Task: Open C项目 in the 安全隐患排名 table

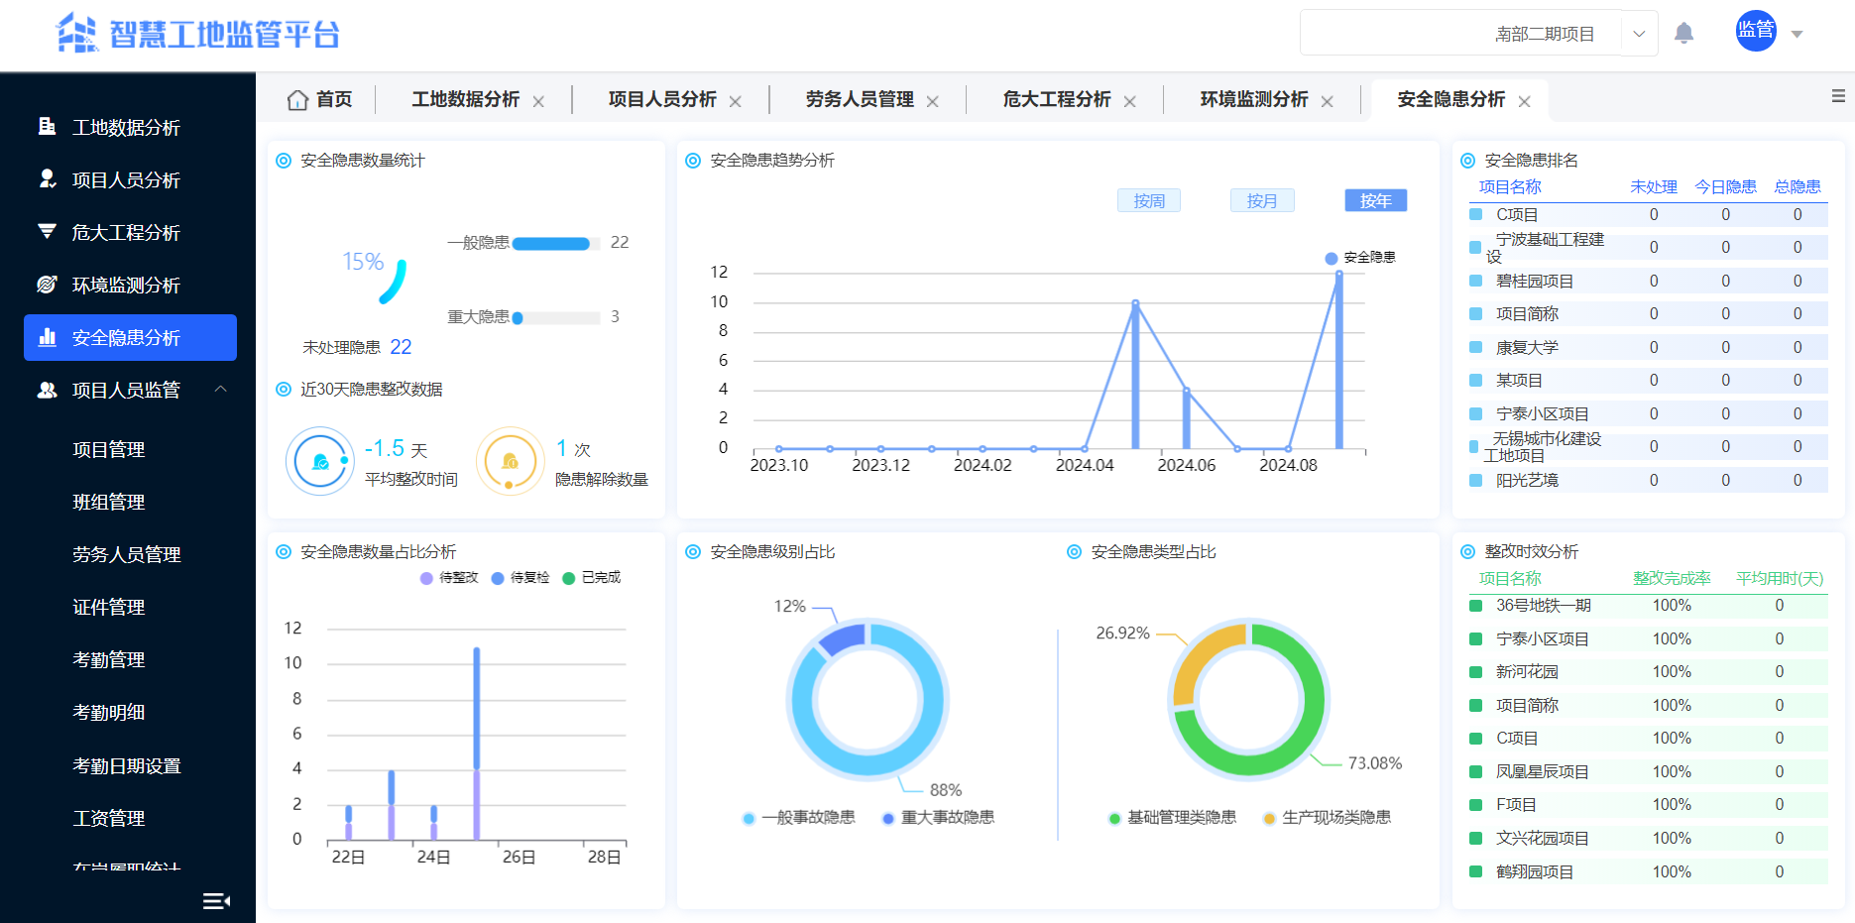Action: pos(1516,214)
